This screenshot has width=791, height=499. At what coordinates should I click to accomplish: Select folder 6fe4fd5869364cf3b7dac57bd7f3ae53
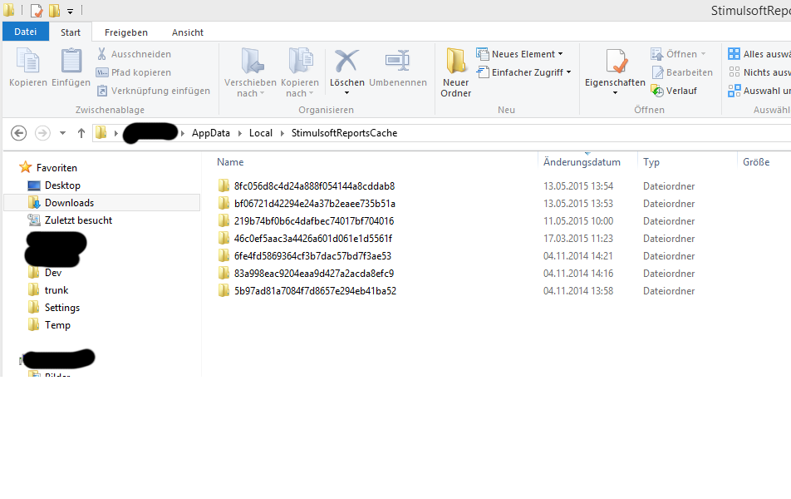coord(312,256)
